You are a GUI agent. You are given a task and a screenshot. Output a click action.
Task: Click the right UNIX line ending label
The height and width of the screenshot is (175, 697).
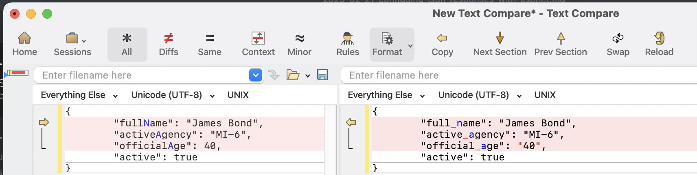(545, 95)
